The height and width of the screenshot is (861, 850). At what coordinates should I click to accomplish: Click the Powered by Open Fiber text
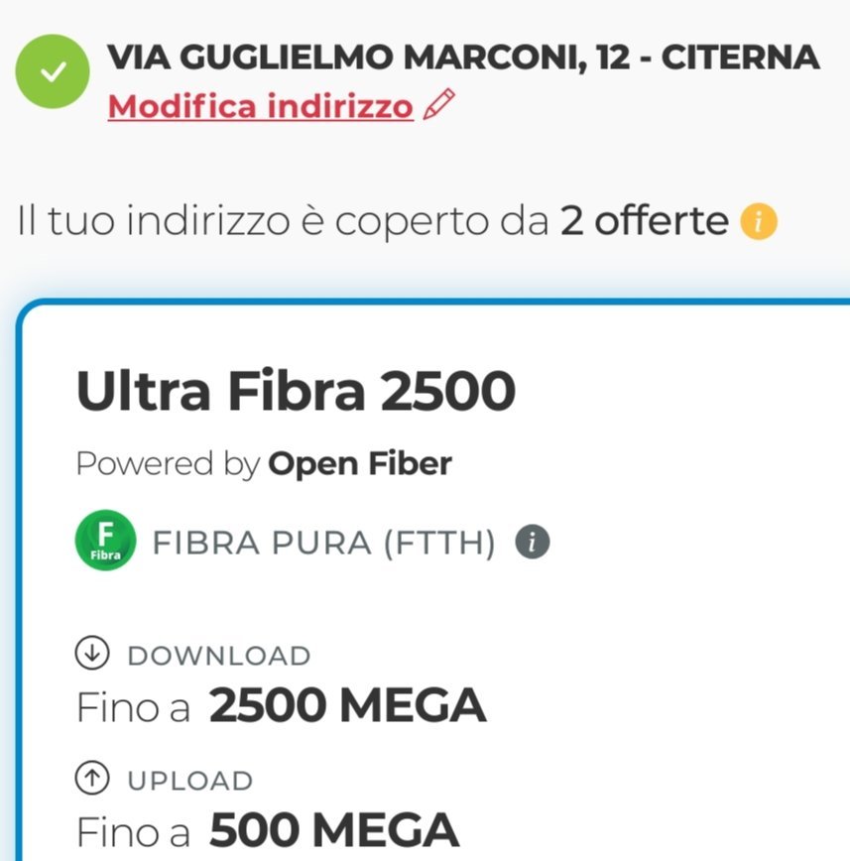264,463
